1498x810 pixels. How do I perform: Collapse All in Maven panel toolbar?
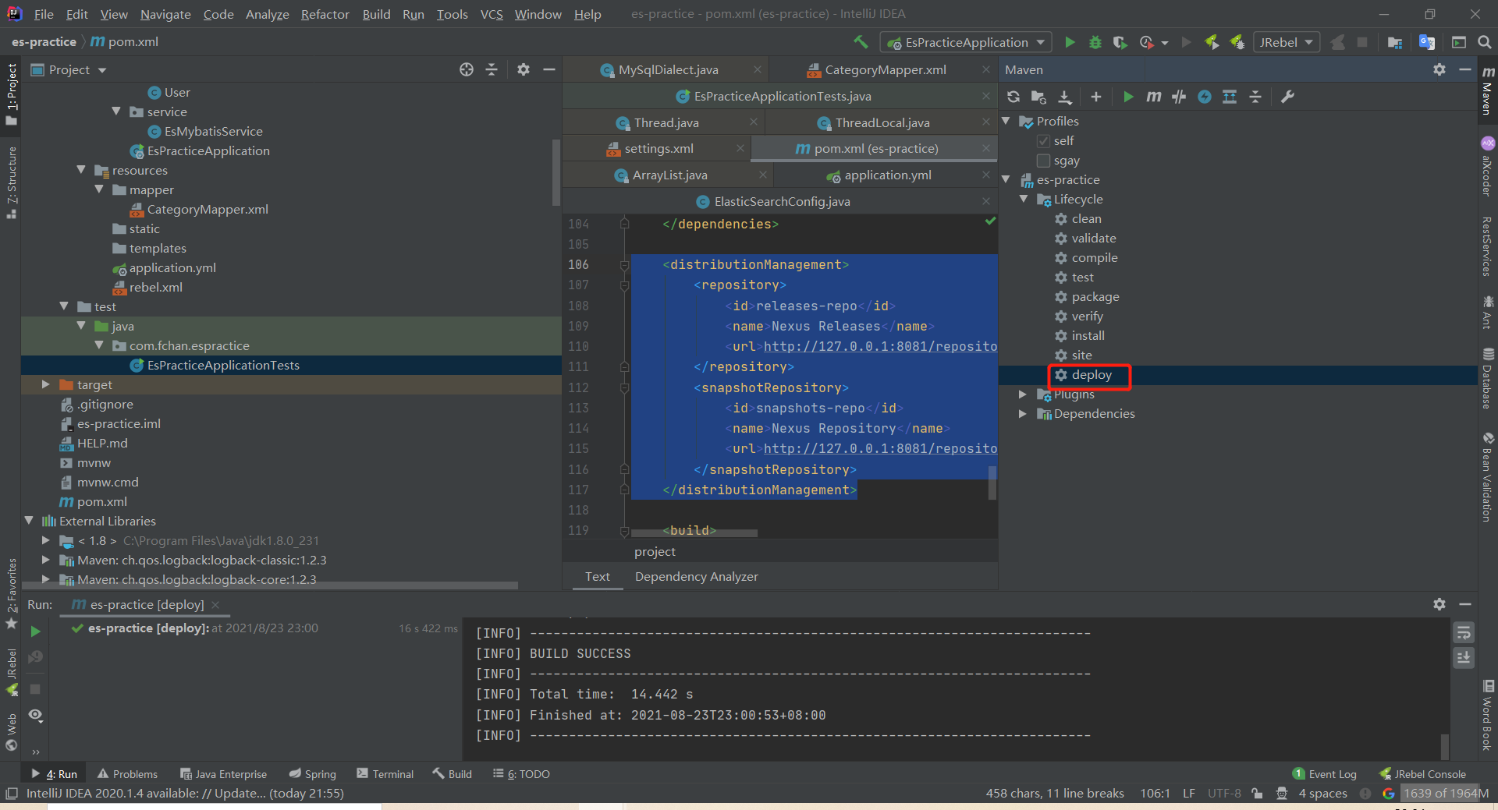1255,97
